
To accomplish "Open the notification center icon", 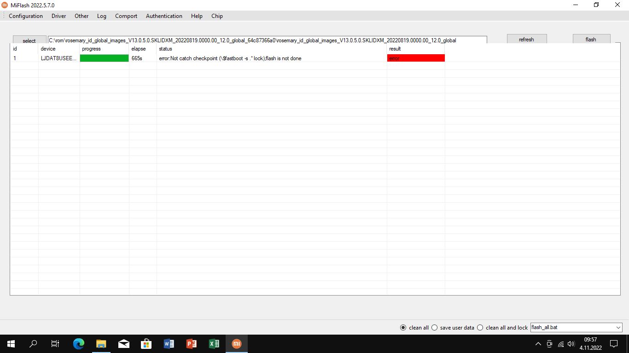I will tap(614, 344).
